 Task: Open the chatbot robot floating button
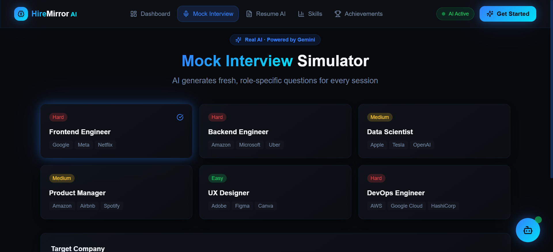(528, 230)
